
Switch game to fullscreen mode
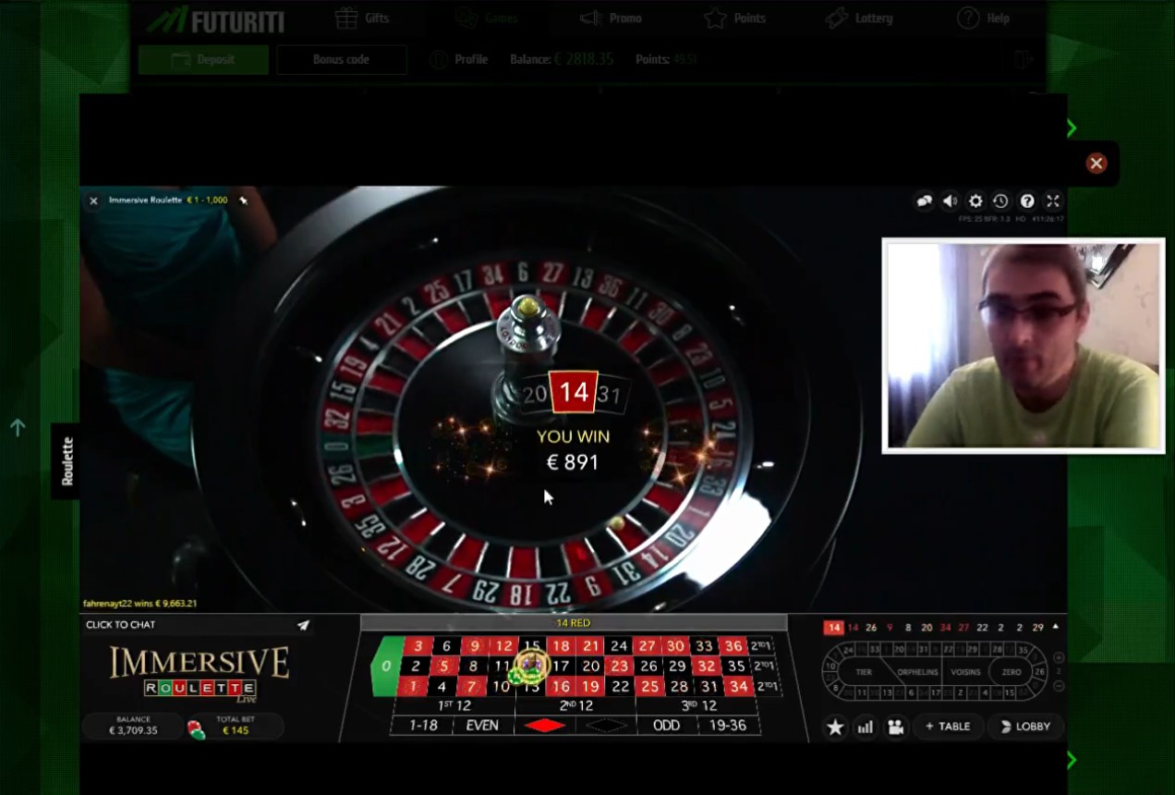pos(1052,202)
